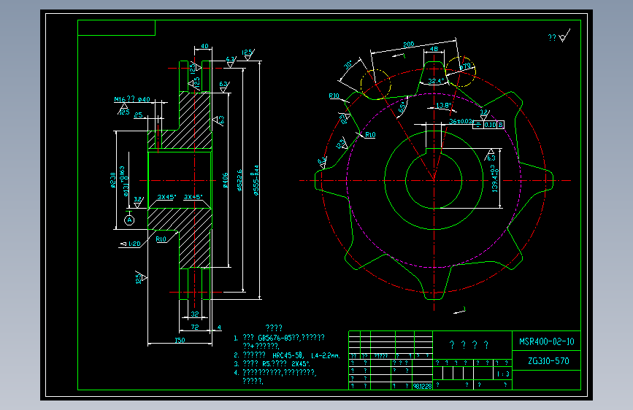
Task: Click the 0.10 symmetry tolerance value
Action: click(490, 125)
